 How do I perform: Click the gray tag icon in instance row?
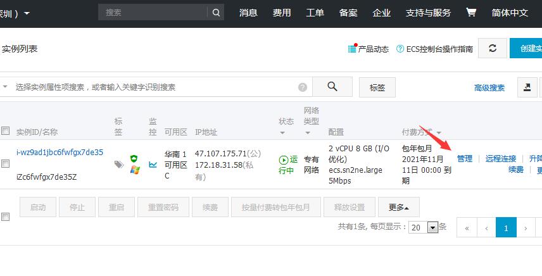point(118,164)
